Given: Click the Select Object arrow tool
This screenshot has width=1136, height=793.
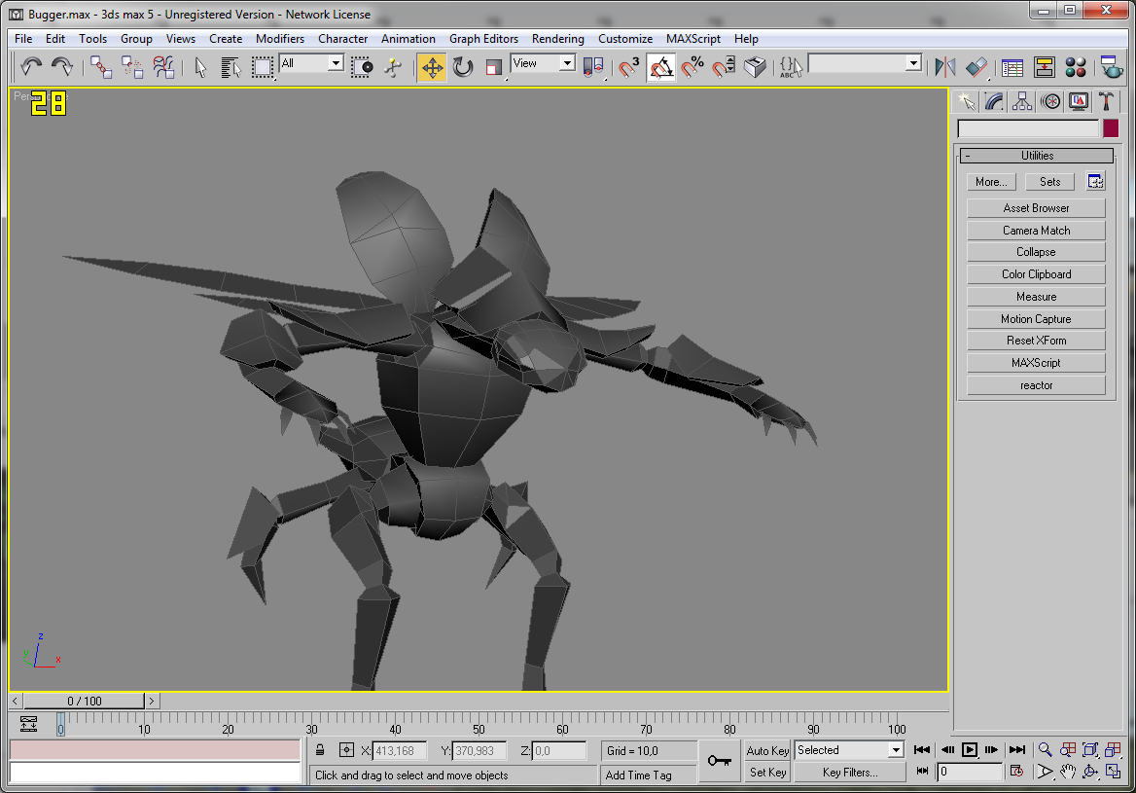Looking at the screenshot, I should click(x=200, y=67).
